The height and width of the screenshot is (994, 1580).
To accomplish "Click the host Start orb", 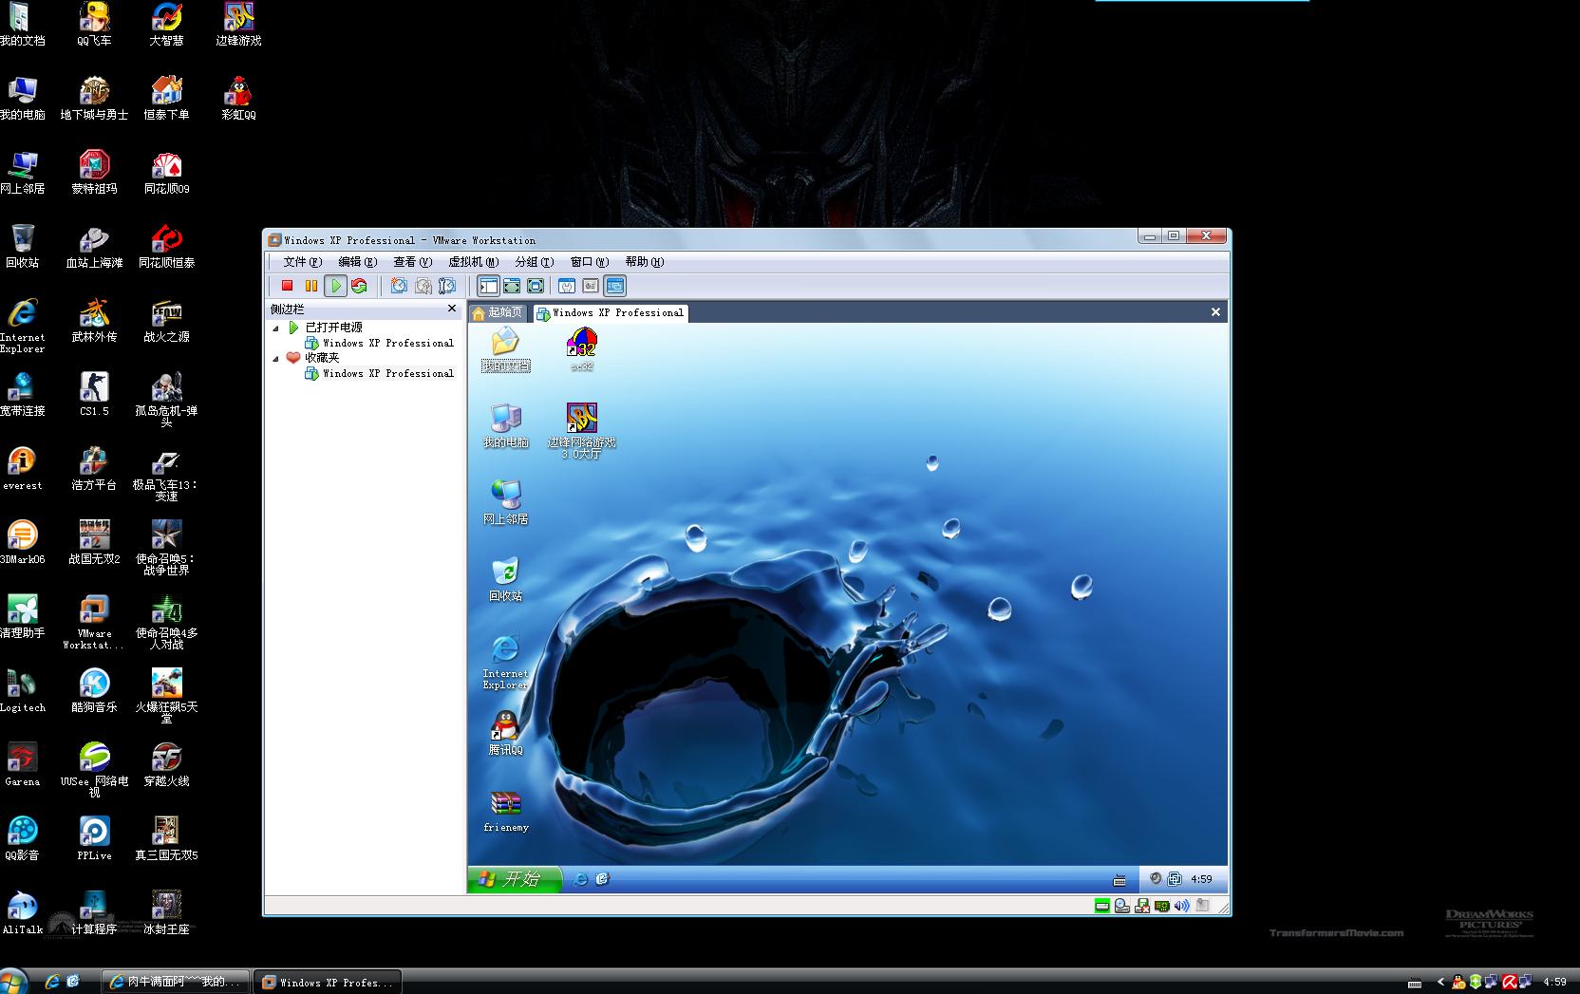I will (x=13, y=981).
